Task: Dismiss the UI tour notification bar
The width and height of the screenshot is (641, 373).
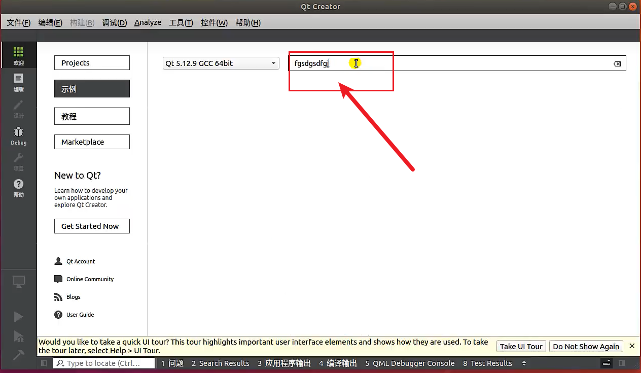Action: tap(632, 346)
